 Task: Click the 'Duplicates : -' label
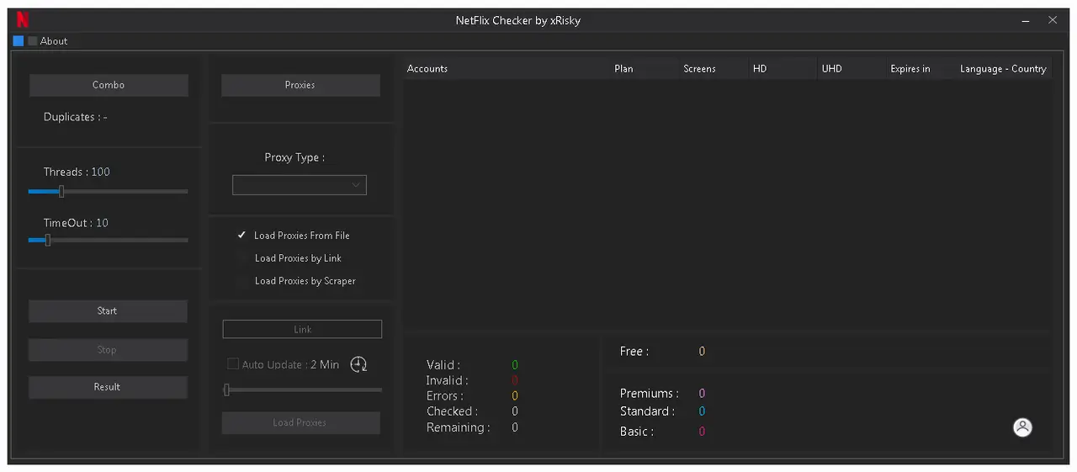pos(75,117)
